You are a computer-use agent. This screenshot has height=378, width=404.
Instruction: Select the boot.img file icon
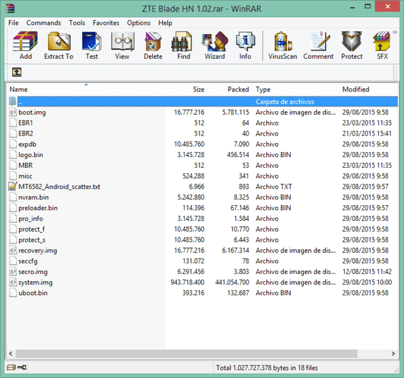[x=13, y=112]
